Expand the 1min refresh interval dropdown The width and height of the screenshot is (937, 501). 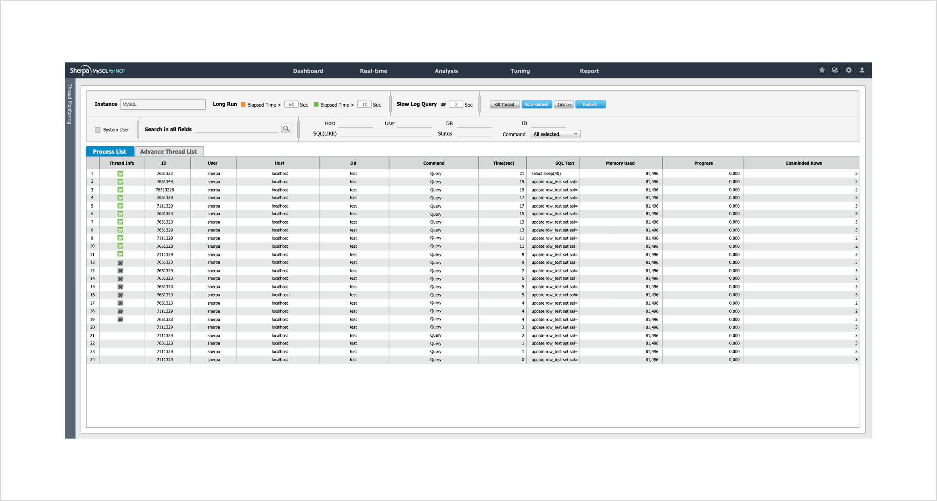point(564,105)
